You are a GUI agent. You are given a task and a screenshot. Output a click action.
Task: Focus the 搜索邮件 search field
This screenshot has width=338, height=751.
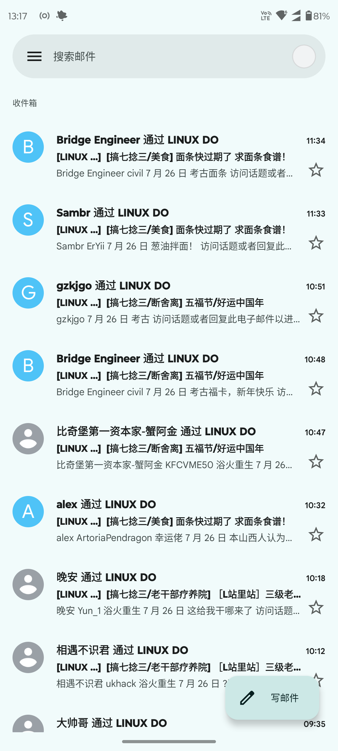[x=169, y=56]
